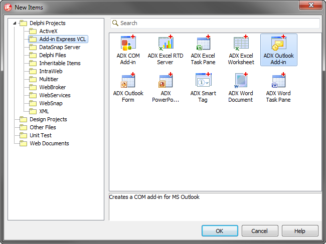Image resolution: width=326 pixels, height=244 pixels.
Task: Select the Add-in Express VCL folder
Action: coord(58,39)
